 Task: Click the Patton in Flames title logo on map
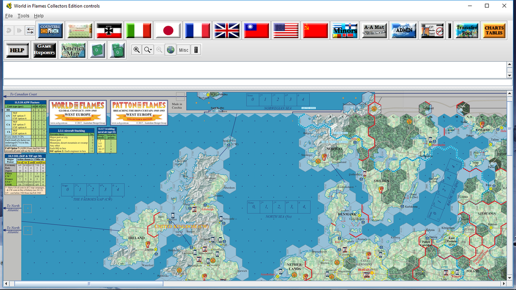139,113
